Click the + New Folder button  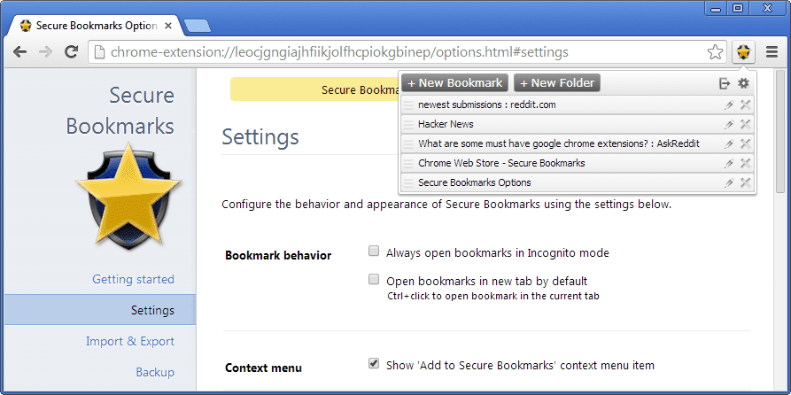557,82
